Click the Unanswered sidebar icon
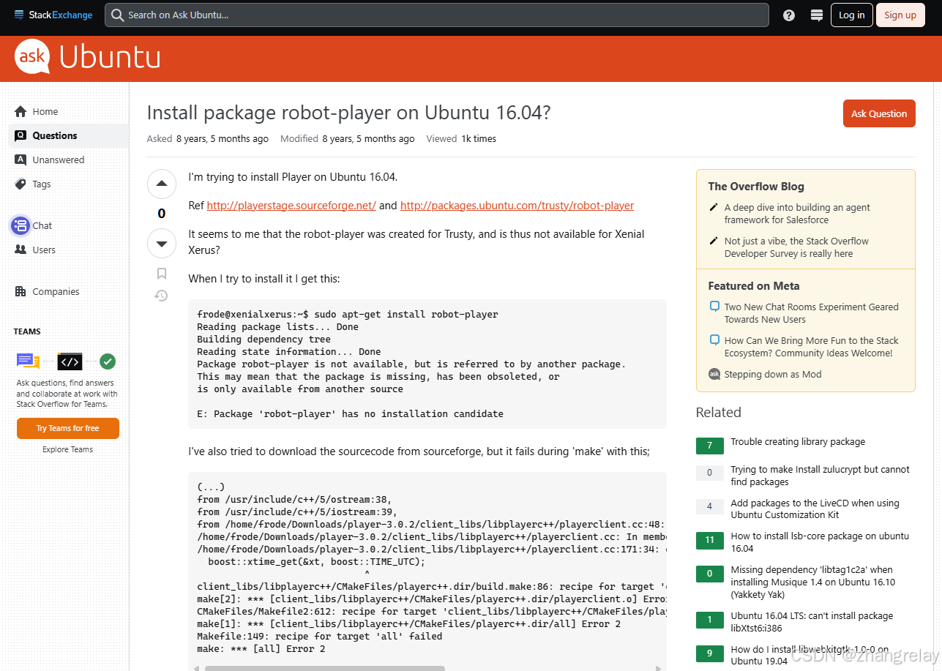The image size is (942, 671). click(x=20, y=160)
